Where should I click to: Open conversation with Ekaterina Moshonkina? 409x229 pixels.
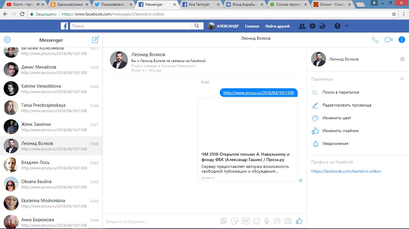[x=51, y=203]
